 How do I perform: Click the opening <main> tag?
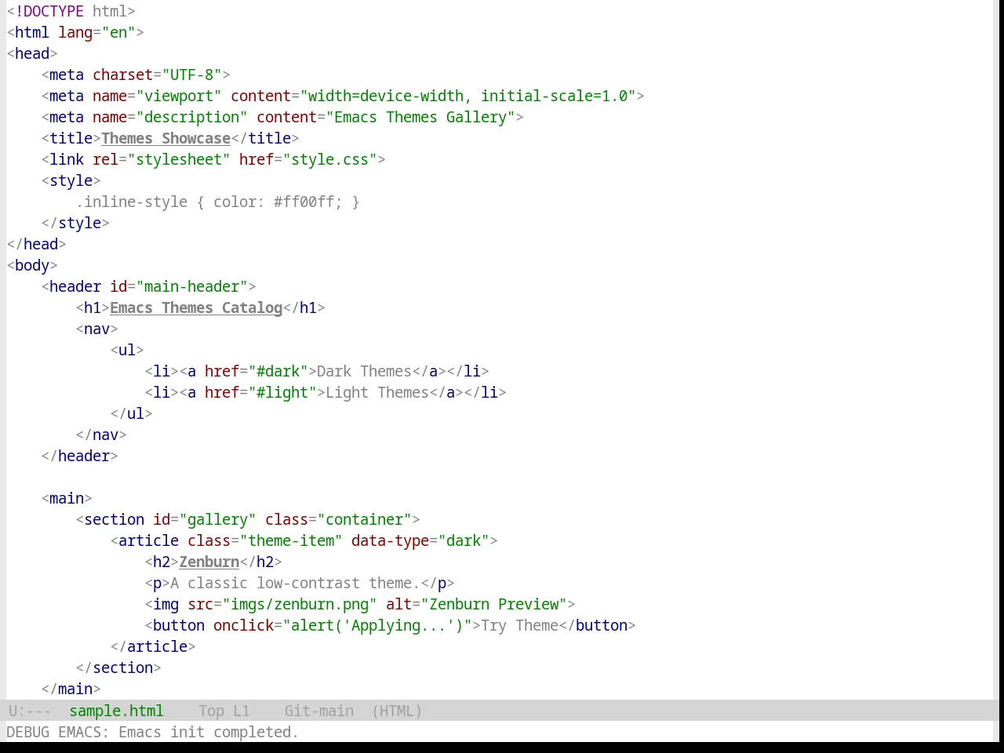coord(67,499)
